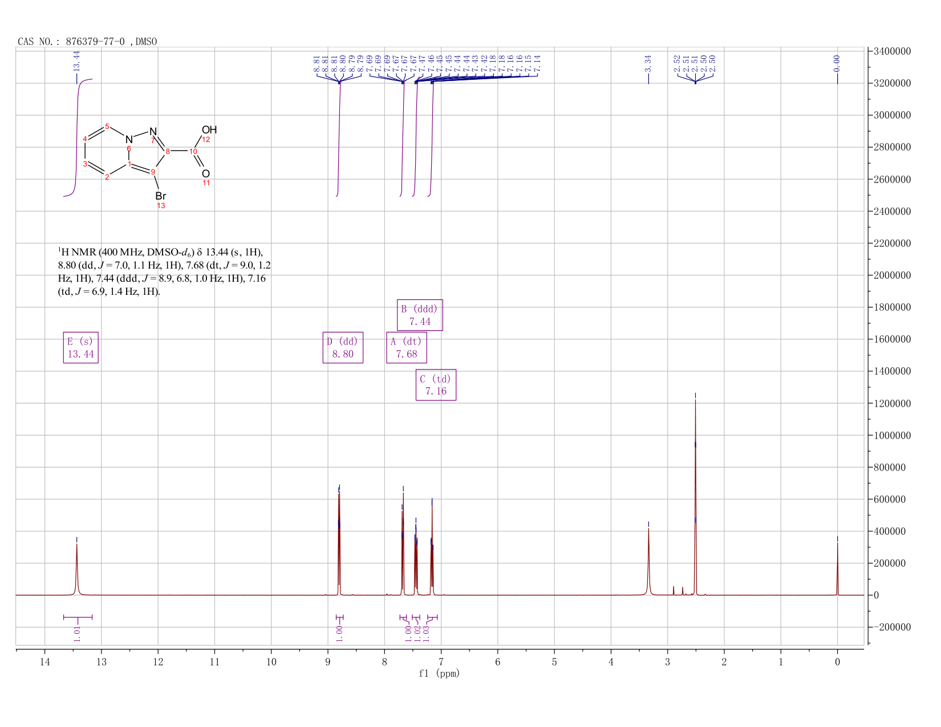The height and width of the screenshot is (727, 941).
Task: Click the DMSO solvent peak at 2.50 ppm
Action: coord(695,496)
